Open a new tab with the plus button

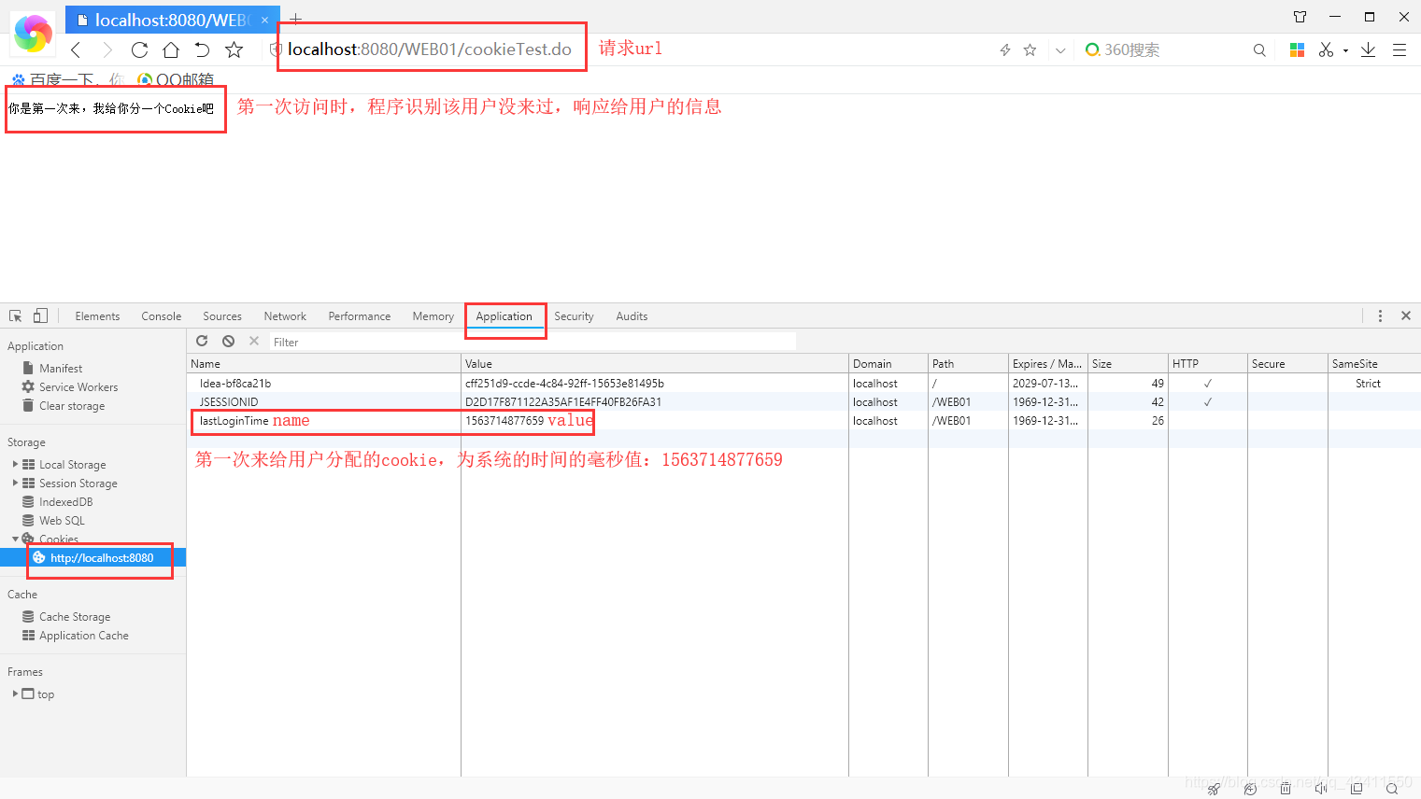[x=295, y=19]
